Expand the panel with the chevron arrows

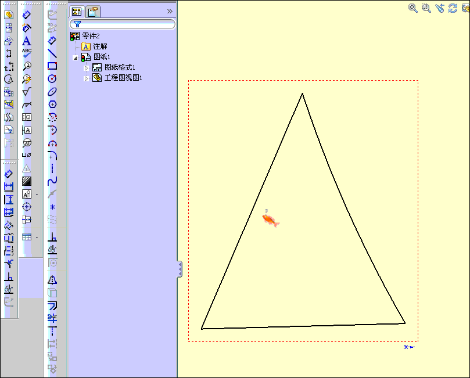pos(170,12)
